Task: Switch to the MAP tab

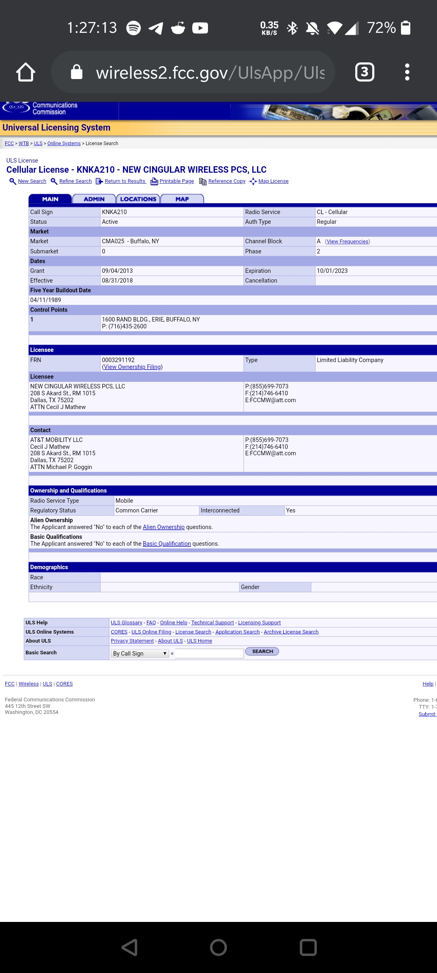Action: pos(182,199)
